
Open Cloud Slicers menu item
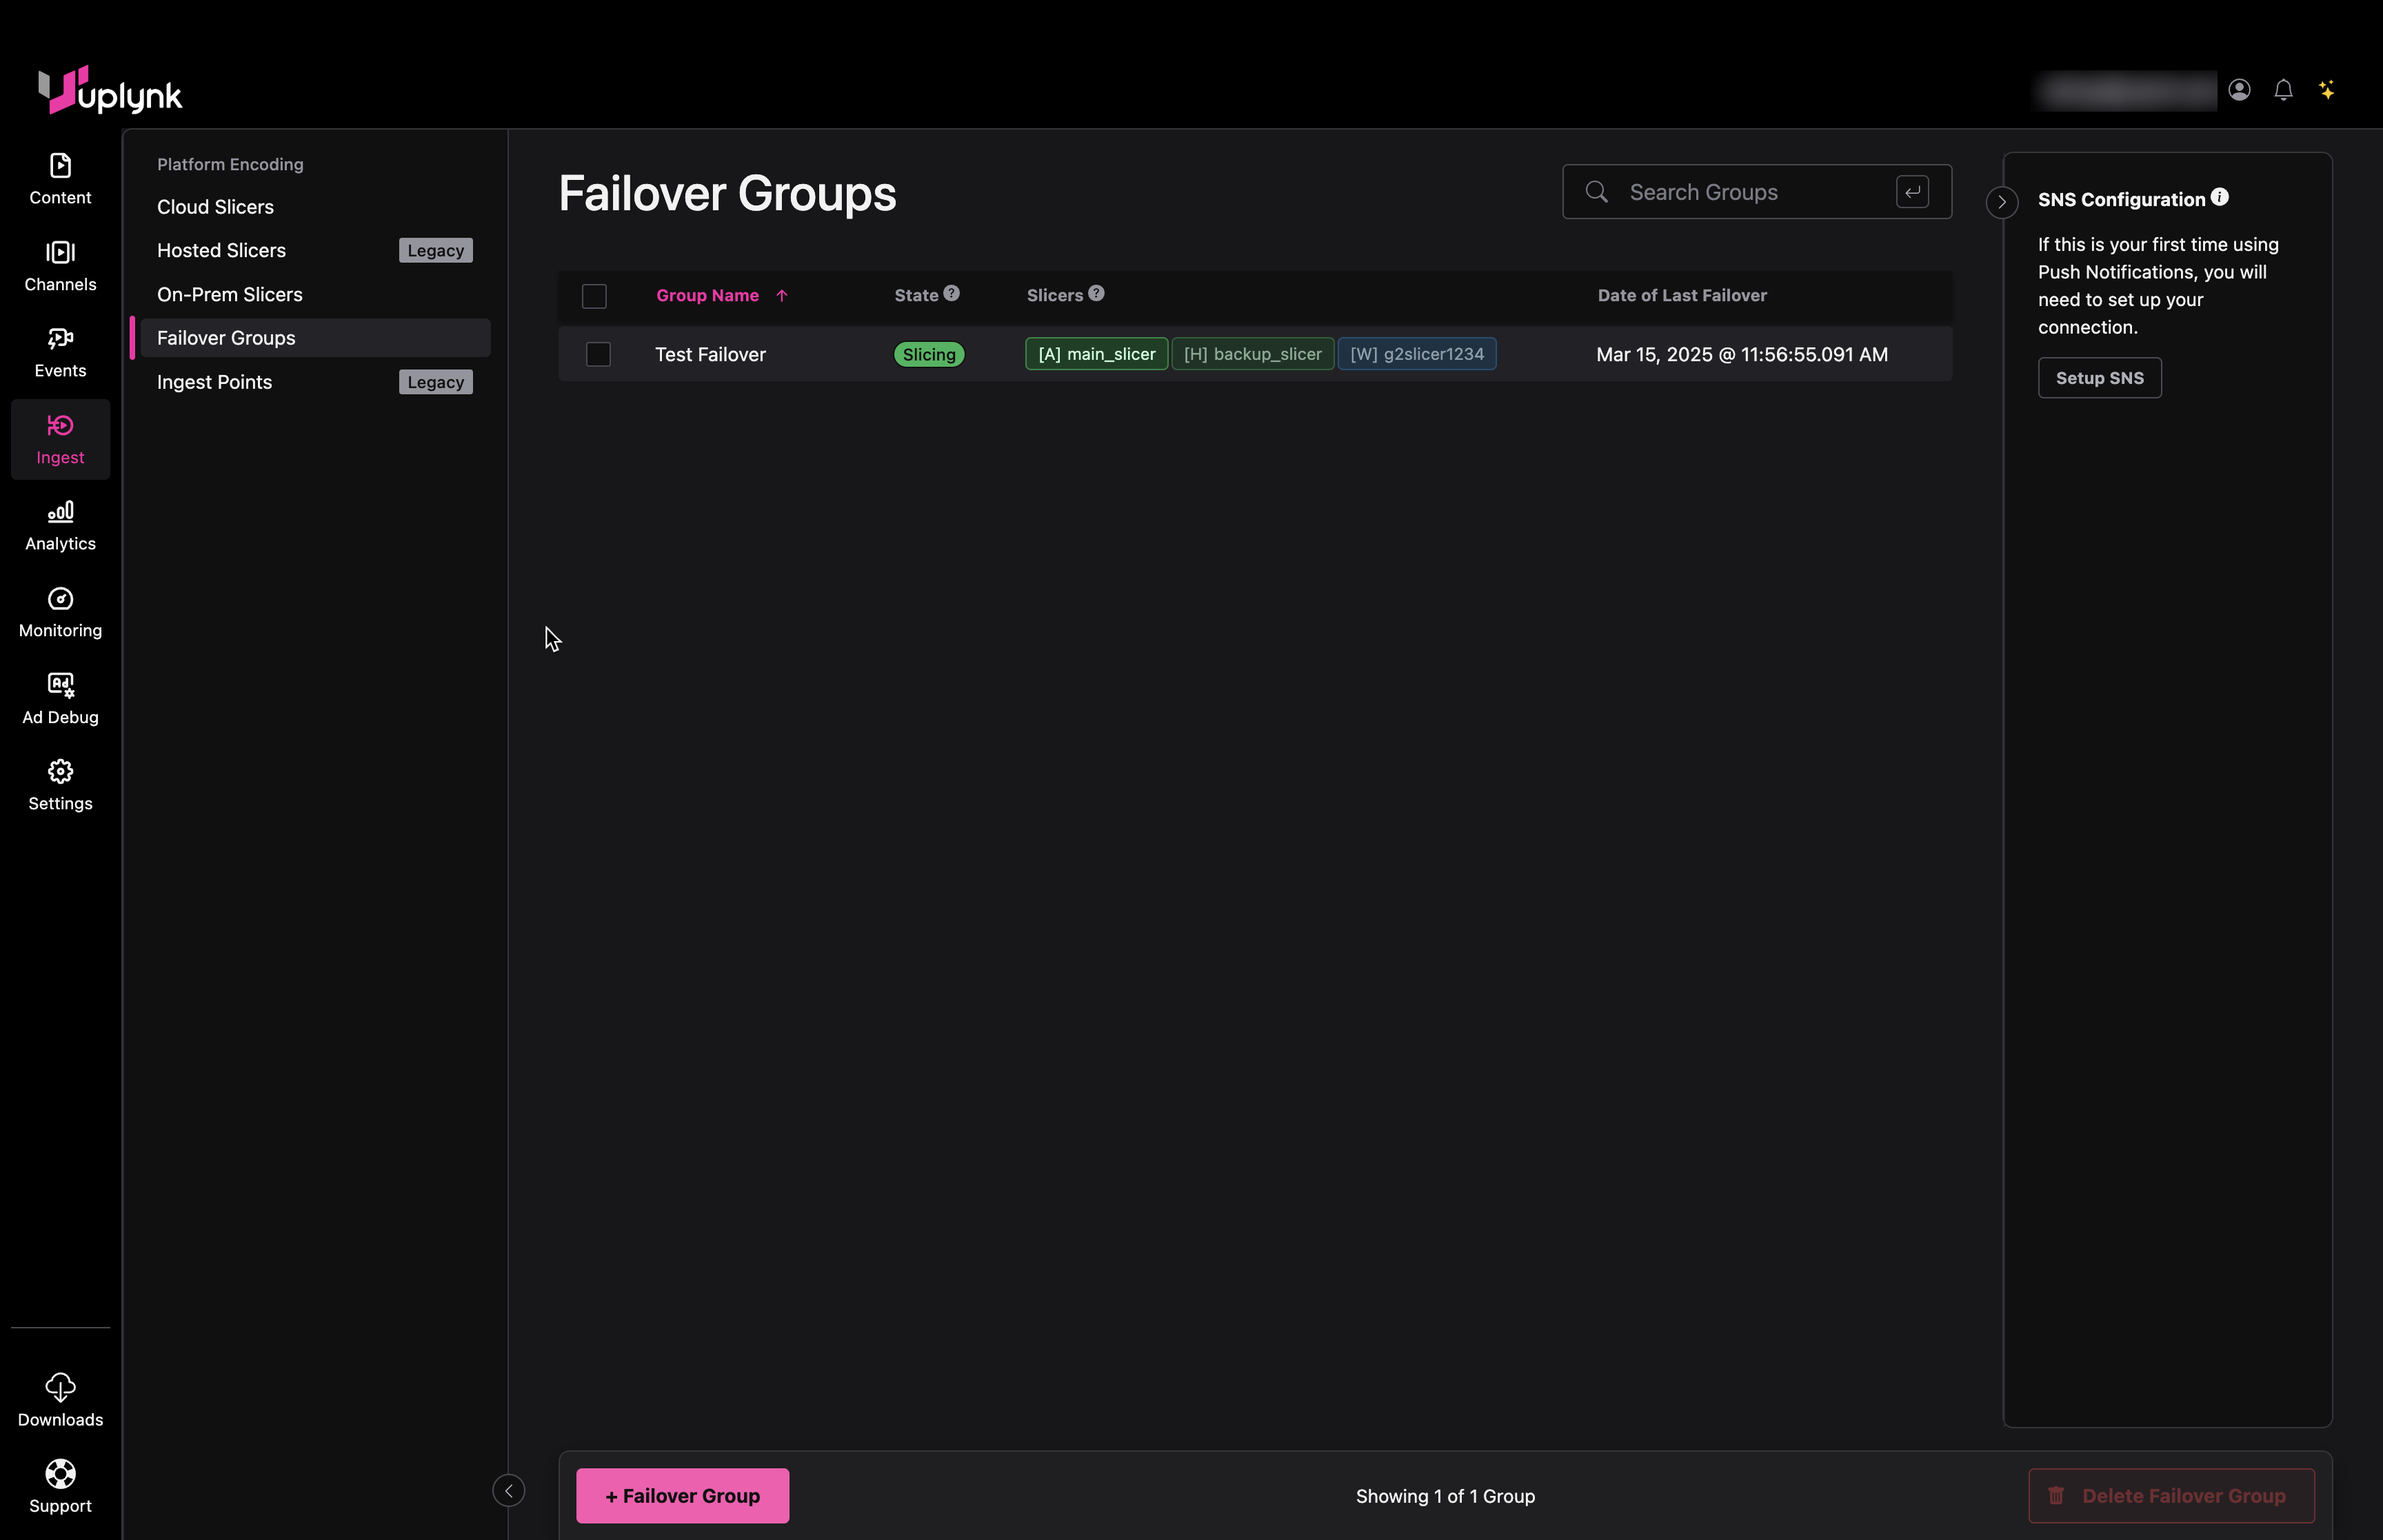point(215,207)
